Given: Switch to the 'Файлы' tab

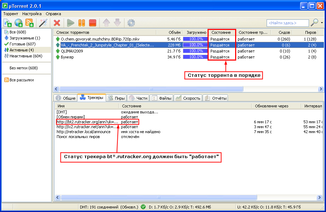Looking at the screenshot, I should [x=162, y=98].
